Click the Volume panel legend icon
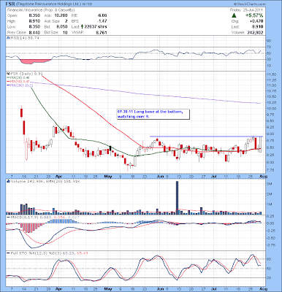 pyautogui.click(x=8, y=181)
